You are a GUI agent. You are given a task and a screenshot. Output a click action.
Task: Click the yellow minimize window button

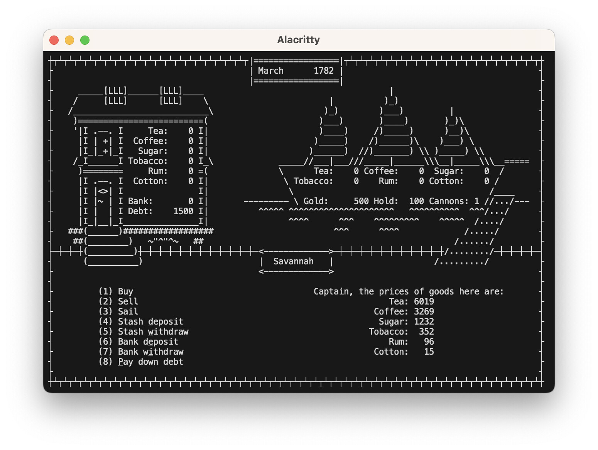69,40
